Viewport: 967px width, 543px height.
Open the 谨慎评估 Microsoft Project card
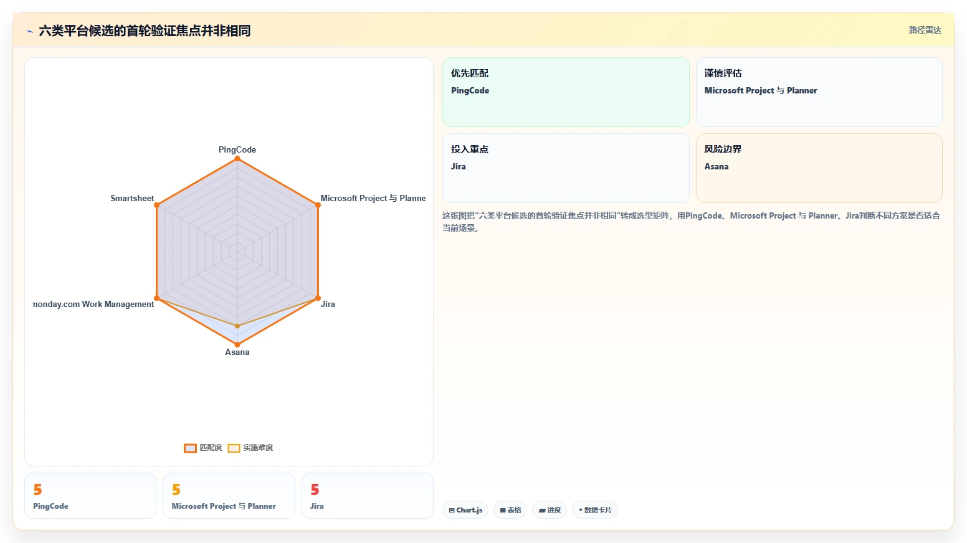[x=819, y=92]
